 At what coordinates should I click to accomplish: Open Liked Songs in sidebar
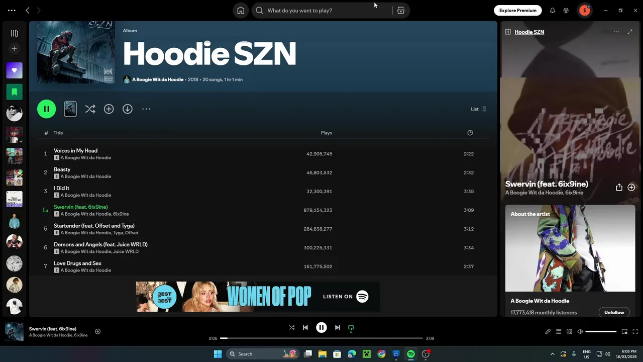click(14, 70)
